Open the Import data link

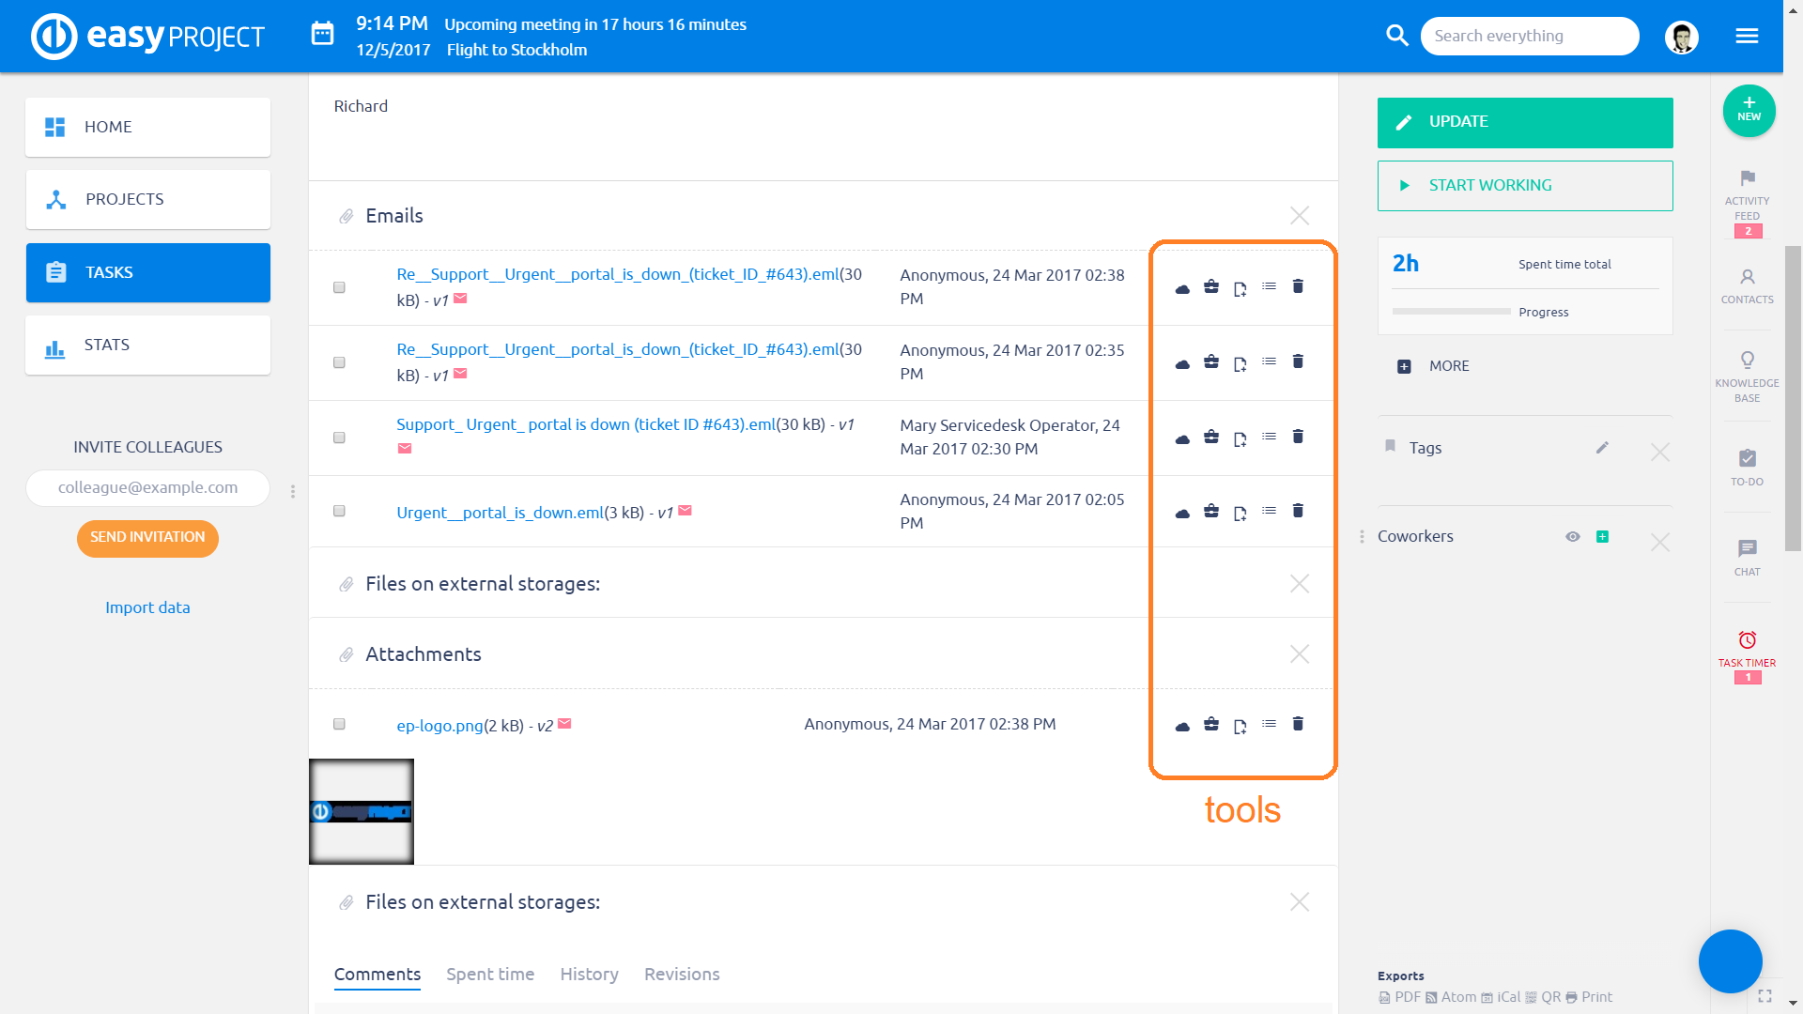147,607
